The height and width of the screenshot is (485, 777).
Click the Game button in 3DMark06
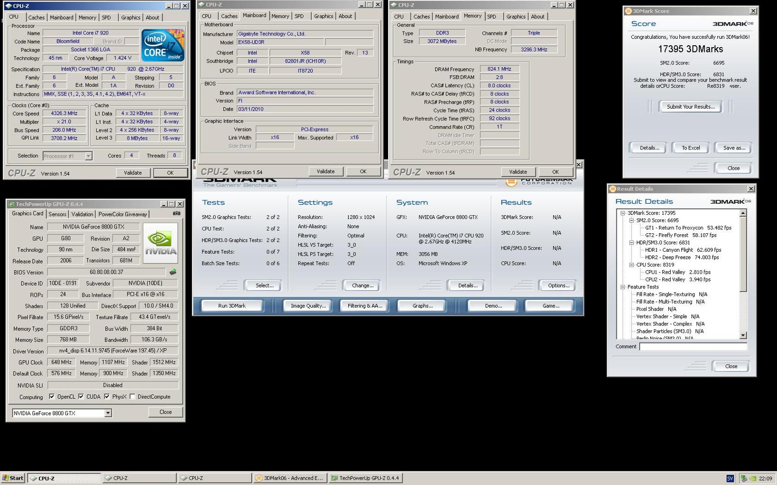point(551,306)
